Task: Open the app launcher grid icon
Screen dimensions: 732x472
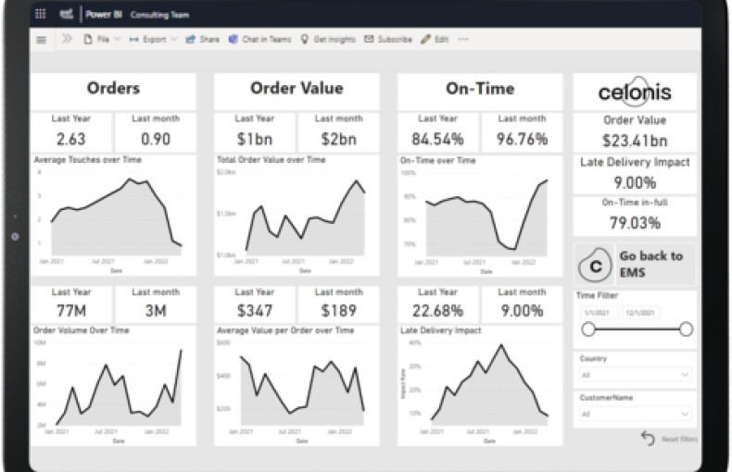Action: click(x=40, y=15)
